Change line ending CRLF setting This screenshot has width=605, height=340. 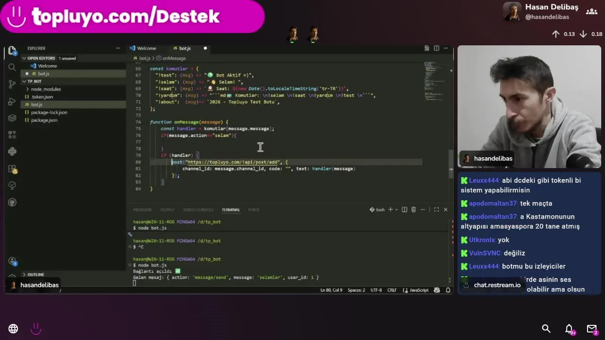[392, 290]
